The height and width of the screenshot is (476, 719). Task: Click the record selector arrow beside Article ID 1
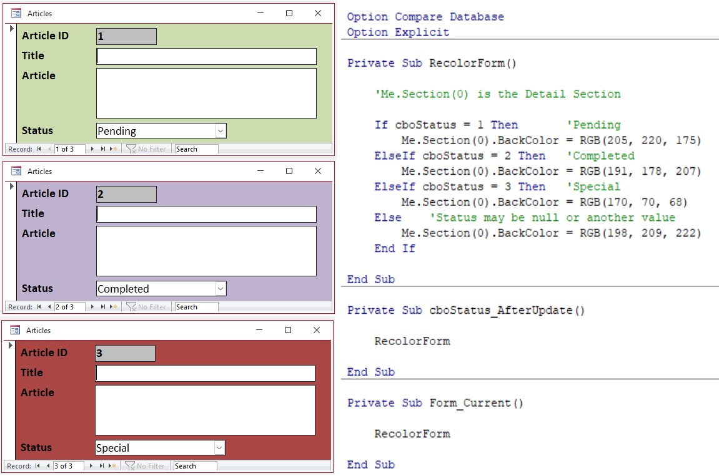[x=11, y=27]
